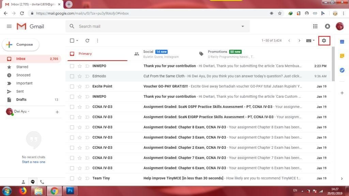Expand Dwi Ayu chat status dropdown
This screenshot has height=196, width=349.
tap(29, 112)
